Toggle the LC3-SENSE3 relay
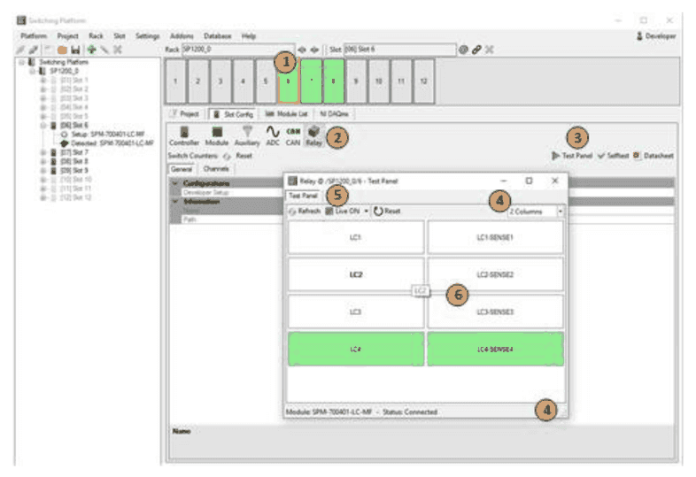This screenshot has width=696, height=477. pos(495,312)
